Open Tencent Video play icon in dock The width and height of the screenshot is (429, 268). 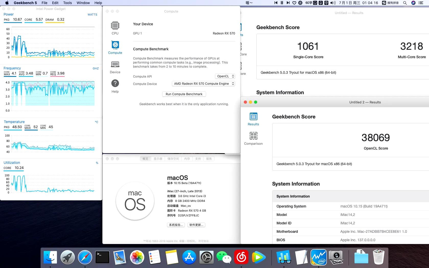259,257
